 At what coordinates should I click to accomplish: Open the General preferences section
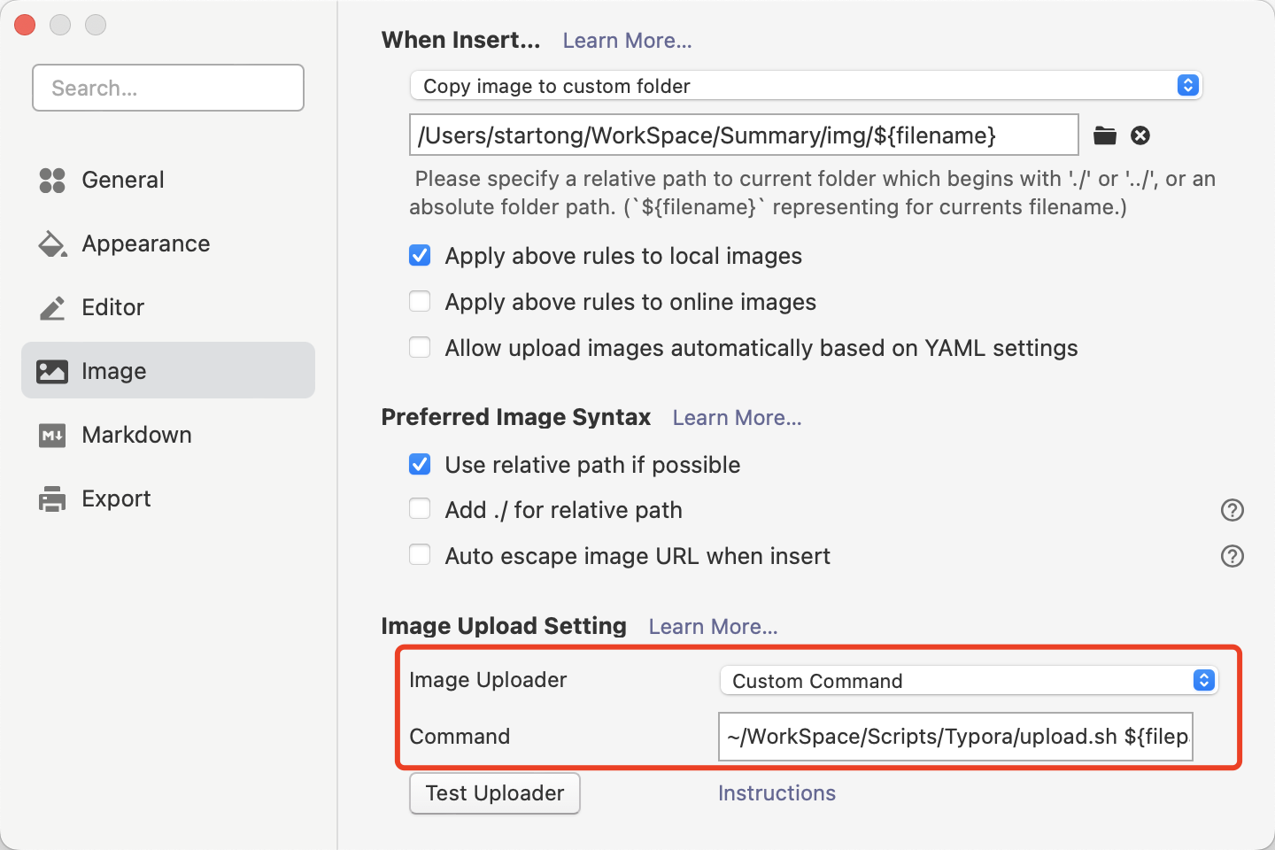point(168,180)
